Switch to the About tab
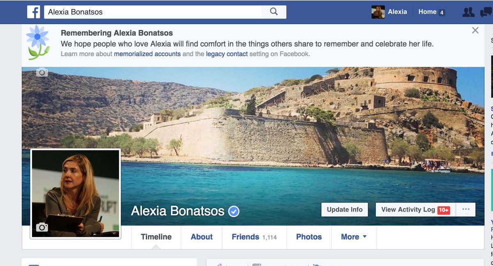The height and width of the screenshot is (266, 493). click(201, 237)
